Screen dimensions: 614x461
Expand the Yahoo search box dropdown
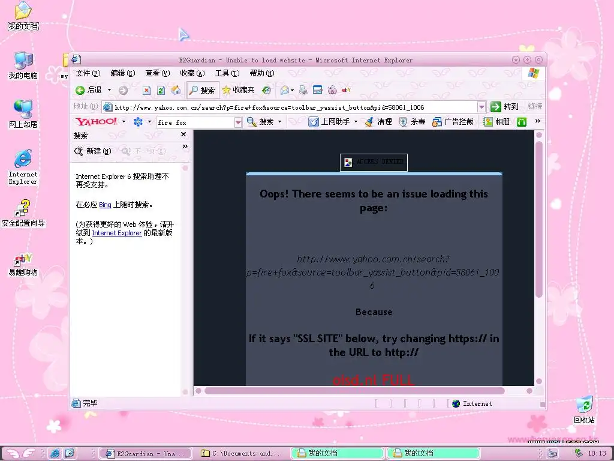tap(238, 122)
